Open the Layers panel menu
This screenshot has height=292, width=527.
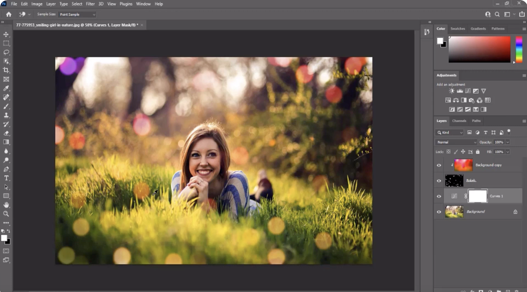[x=524, y=121]
